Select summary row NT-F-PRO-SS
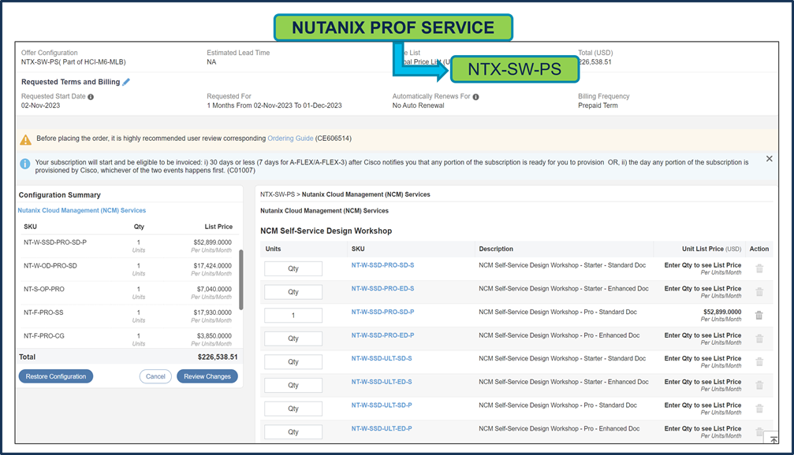 (x=129, y=316)
